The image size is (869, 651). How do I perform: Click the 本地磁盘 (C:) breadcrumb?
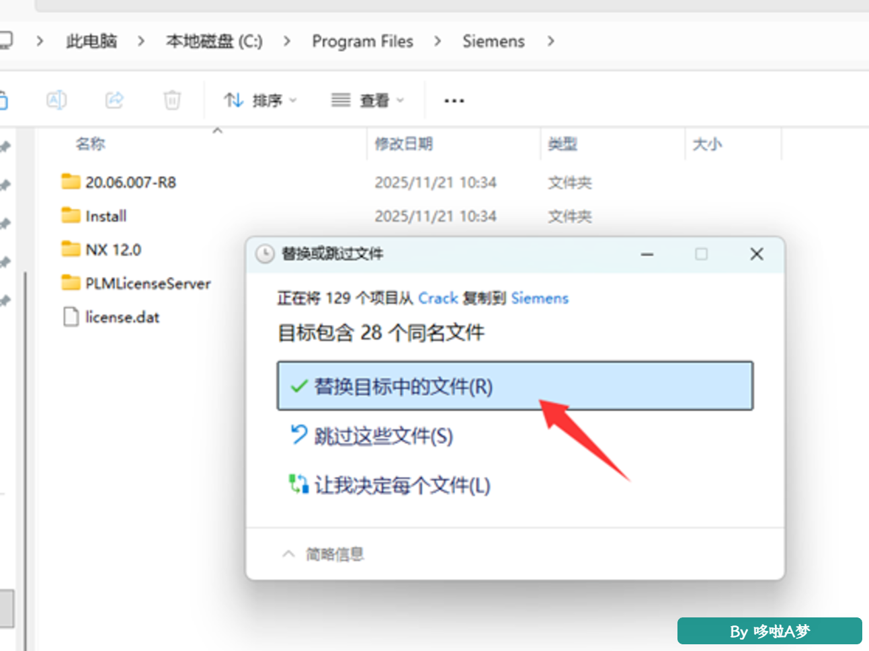(214, 41)
